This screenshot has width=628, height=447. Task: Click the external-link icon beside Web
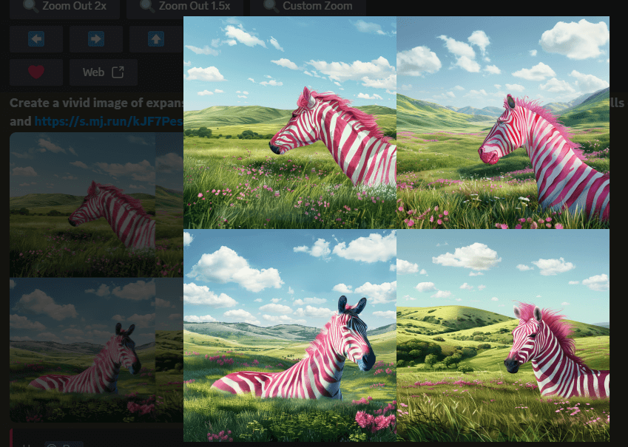[x=118, y=72]
